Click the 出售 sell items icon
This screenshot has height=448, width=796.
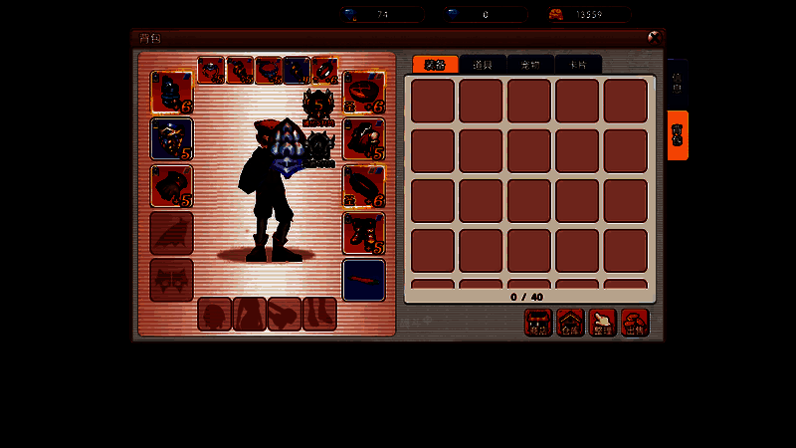point(635,323)
